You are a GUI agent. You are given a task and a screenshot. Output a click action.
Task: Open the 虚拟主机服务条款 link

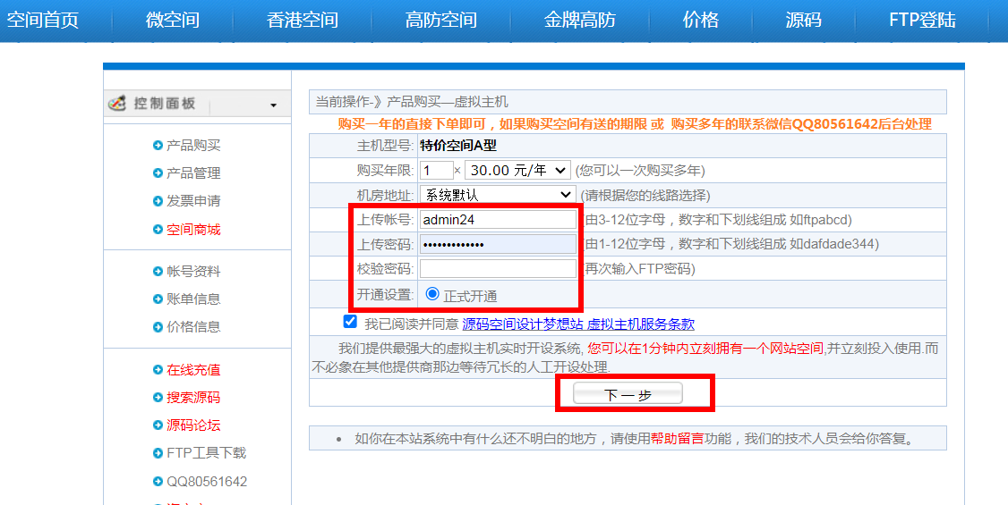[640, 324]
